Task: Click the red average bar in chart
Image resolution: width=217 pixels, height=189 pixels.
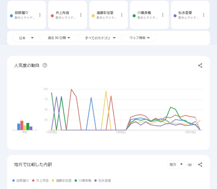Action: 22,125
